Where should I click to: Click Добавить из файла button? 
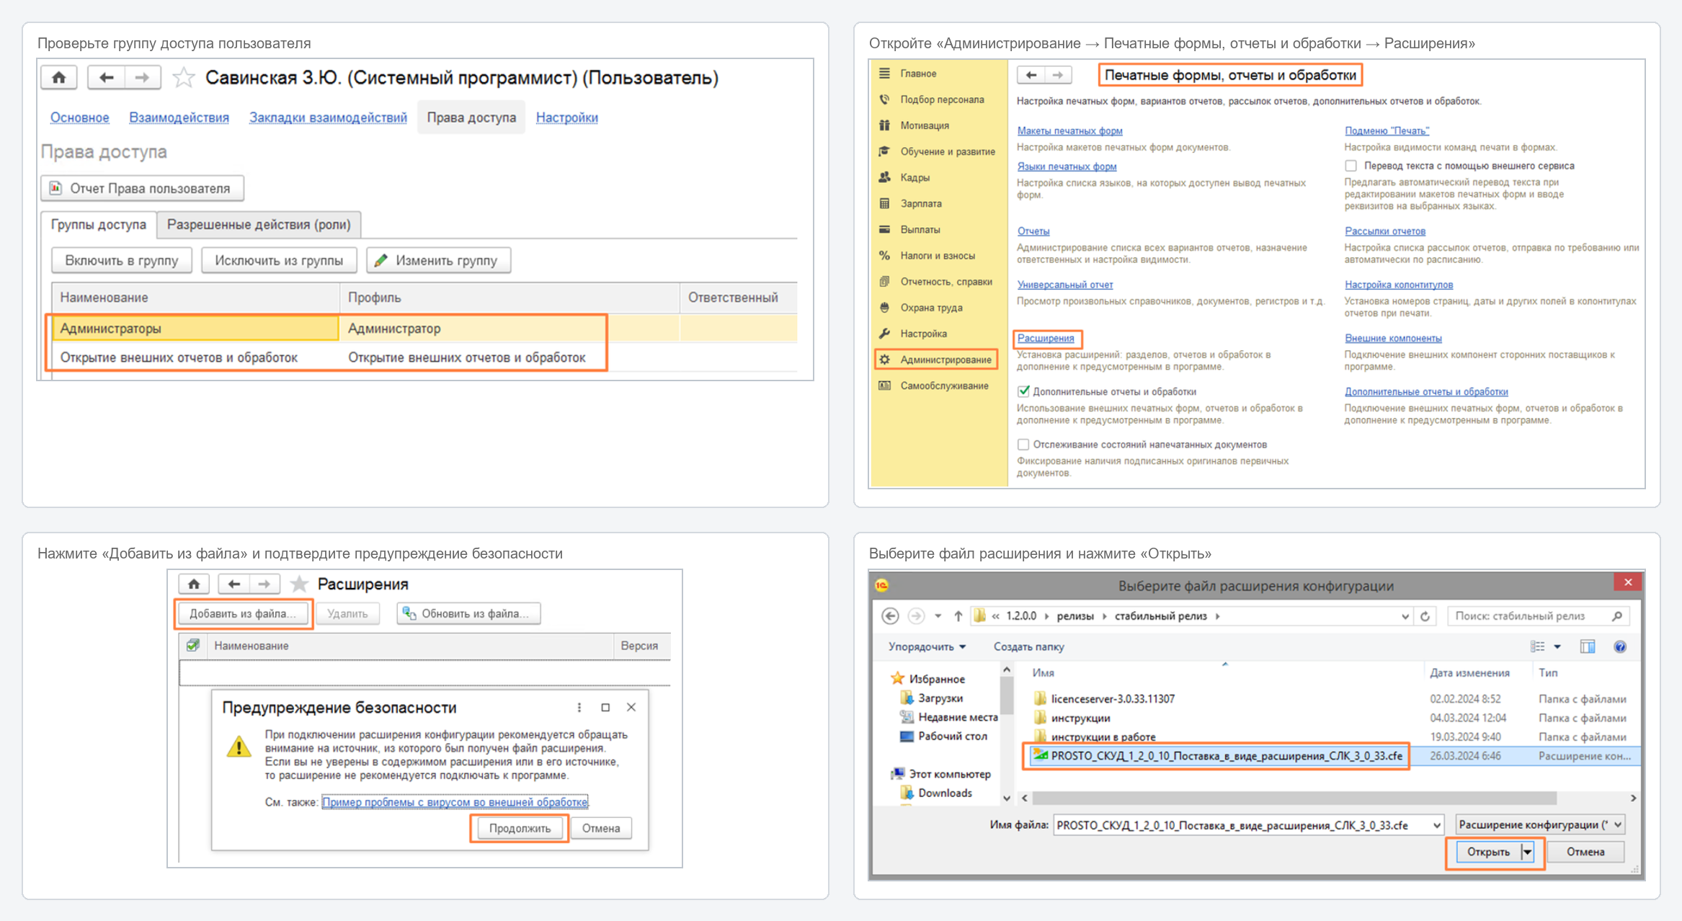pyautogui.click(x=242, y=614)
